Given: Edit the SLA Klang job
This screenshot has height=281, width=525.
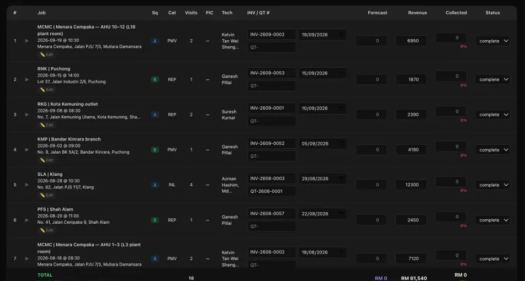Looking at the screenshot, I should coord(47,195).
